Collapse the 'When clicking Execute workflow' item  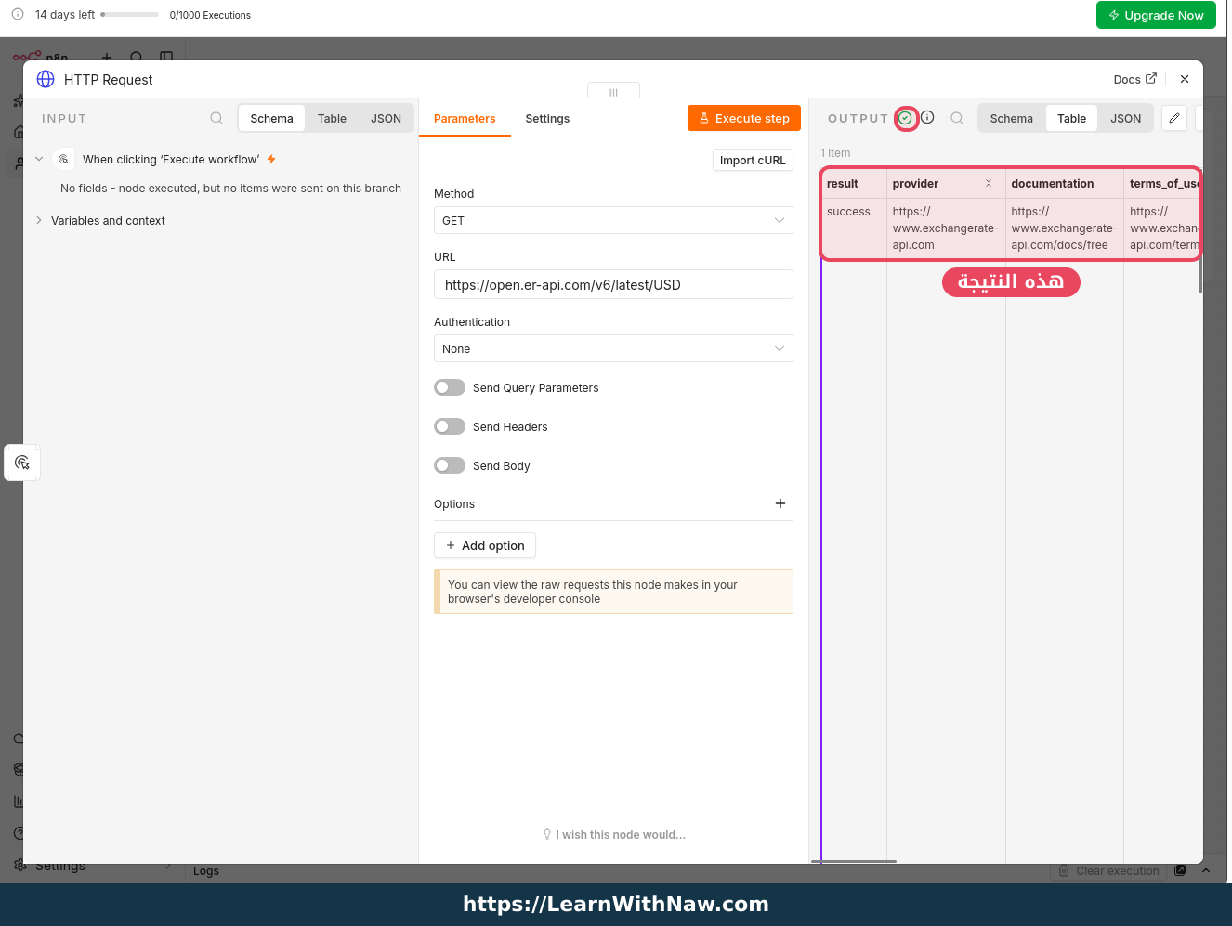39,159
